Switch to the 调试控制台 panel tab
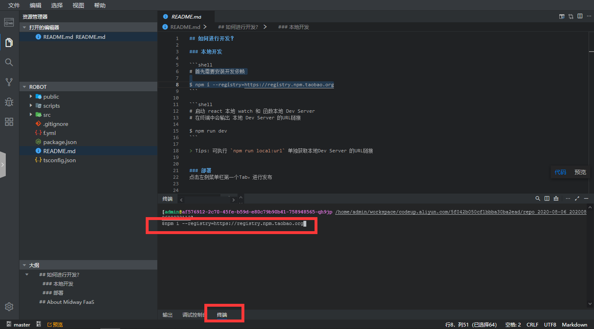Image resolution: width=594 pixels, height=329 pixels. [x=194, y=315]
